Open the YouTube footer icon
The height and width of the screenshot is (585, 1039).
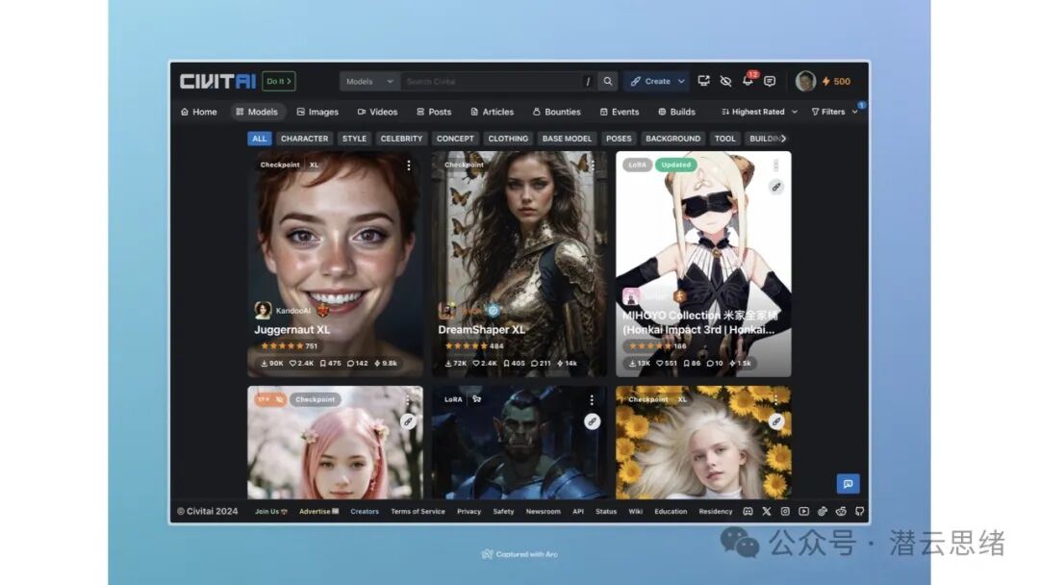[x=803, y=512]
